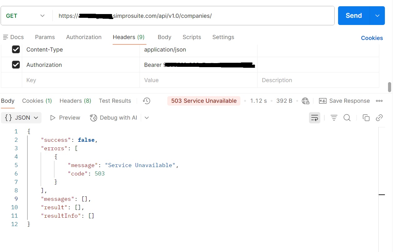Click the network globe lock icon
The height and width of the screenshot is (252, 398).
pyautogui.click(x=306, y=101)
